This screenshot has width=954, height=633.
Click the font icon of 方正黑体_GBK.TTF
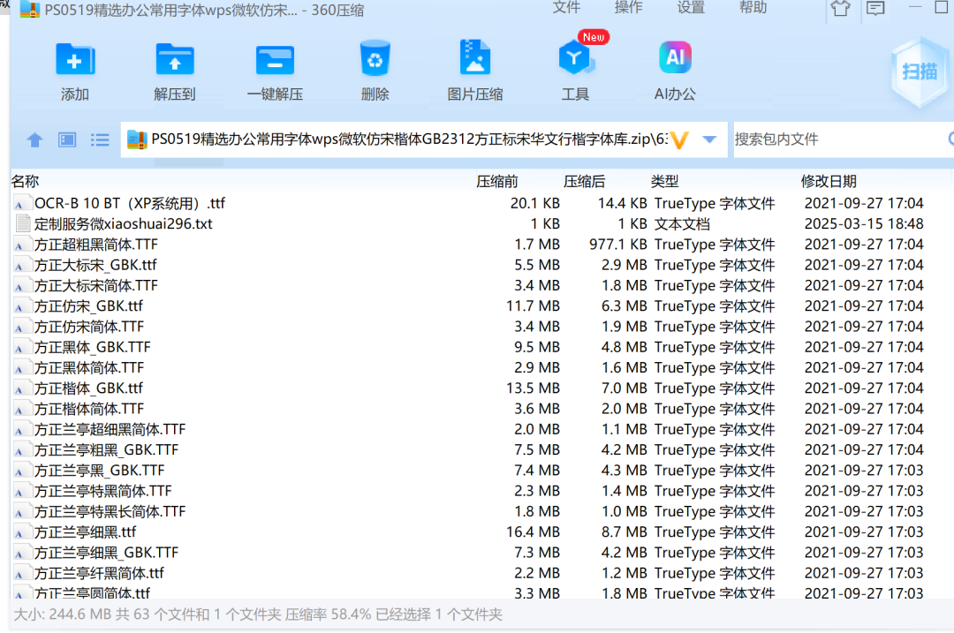pos(20,348)
